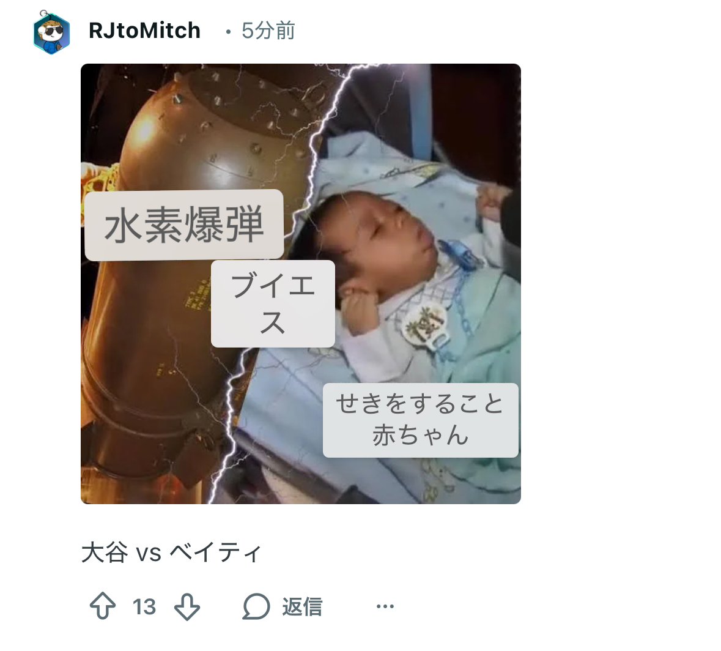This screenshot has width=721, height=651.
Task: Click the 返信 reply button text
Action: [x=302, y=607]
